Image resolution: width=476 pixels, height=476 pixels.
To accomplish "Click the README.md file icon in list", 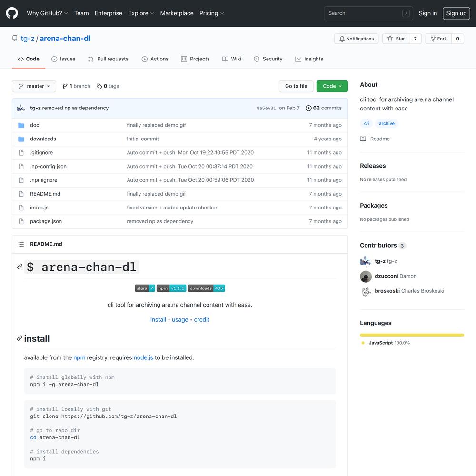I will (x=21, y=194).
